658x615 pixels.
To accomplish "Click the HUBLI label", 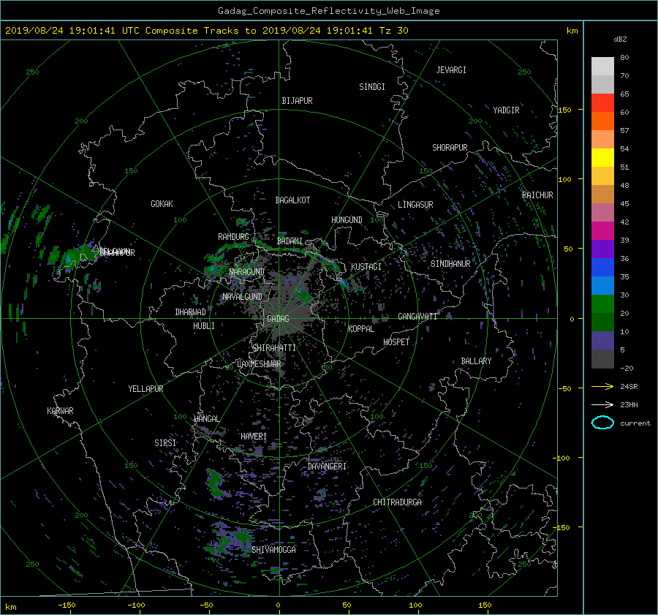I will pos(203,326).
